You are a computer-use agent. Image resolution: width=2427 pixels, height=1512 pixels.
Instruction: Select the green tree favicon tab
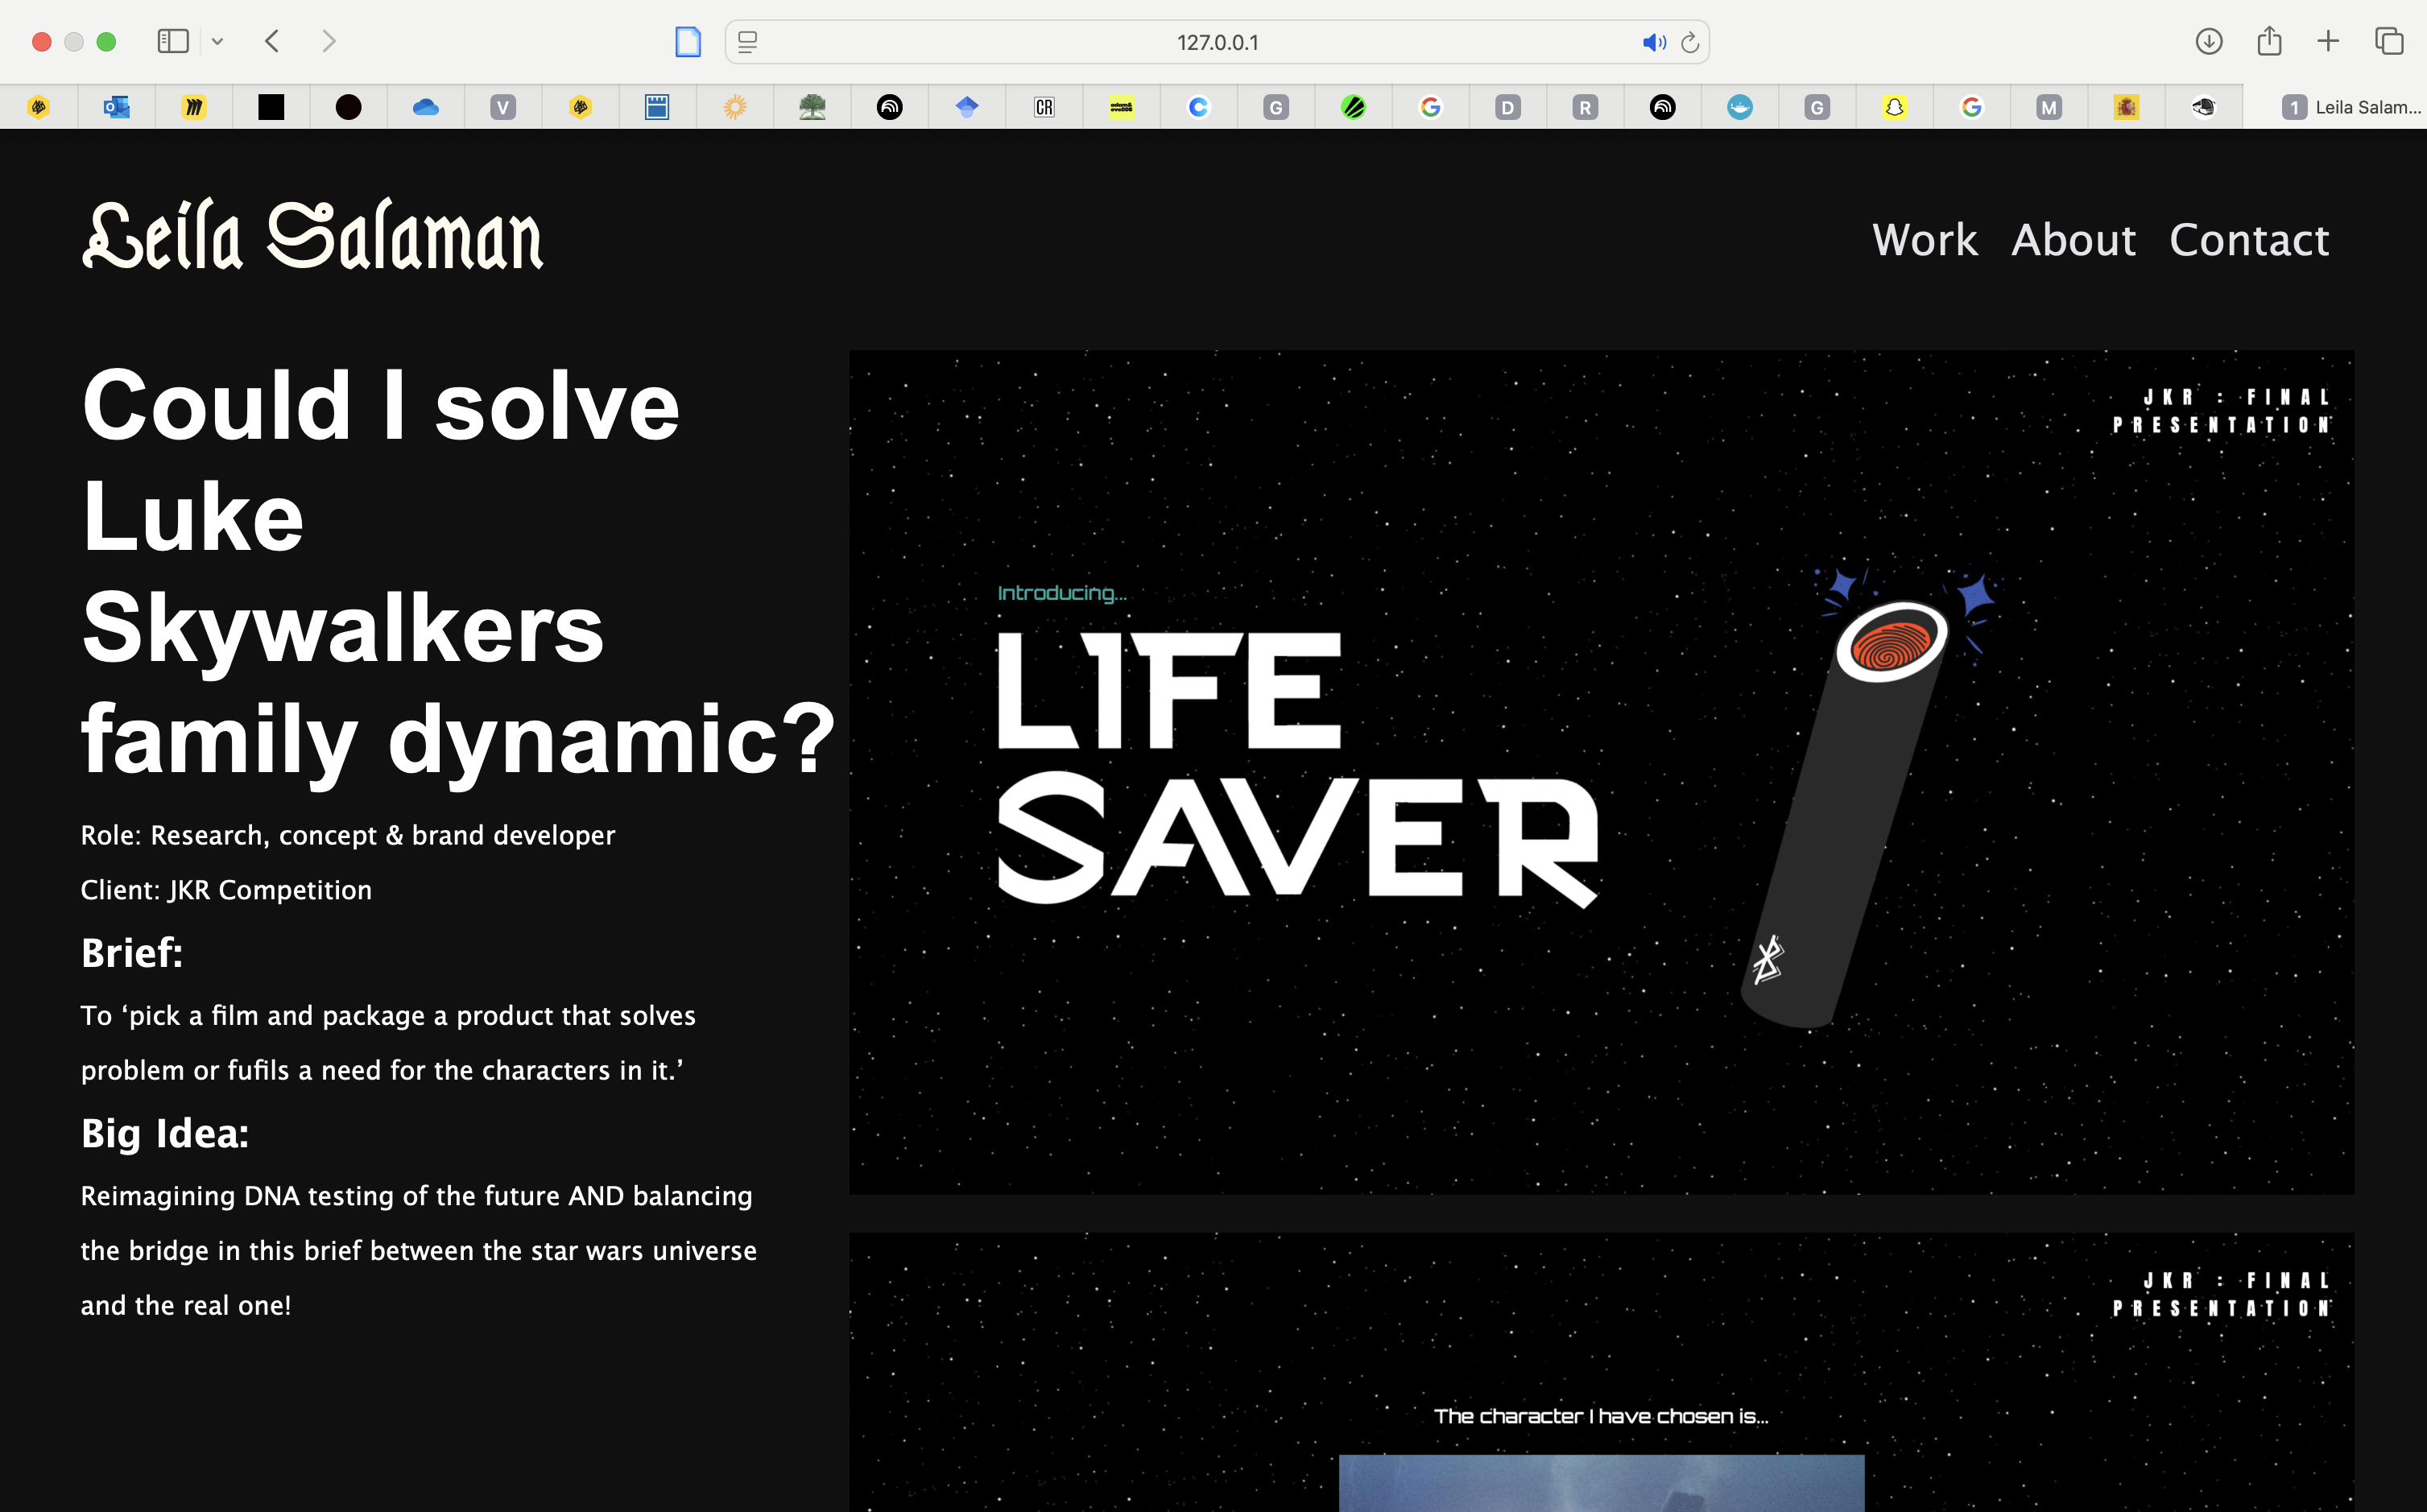(x=812, y=107)
